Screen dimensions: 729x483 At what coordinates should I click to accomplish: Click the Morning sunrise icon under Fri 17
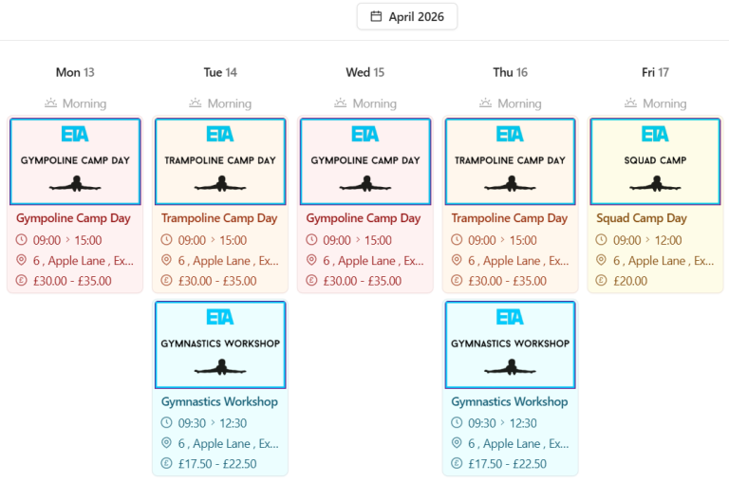[x=631, y=103]
